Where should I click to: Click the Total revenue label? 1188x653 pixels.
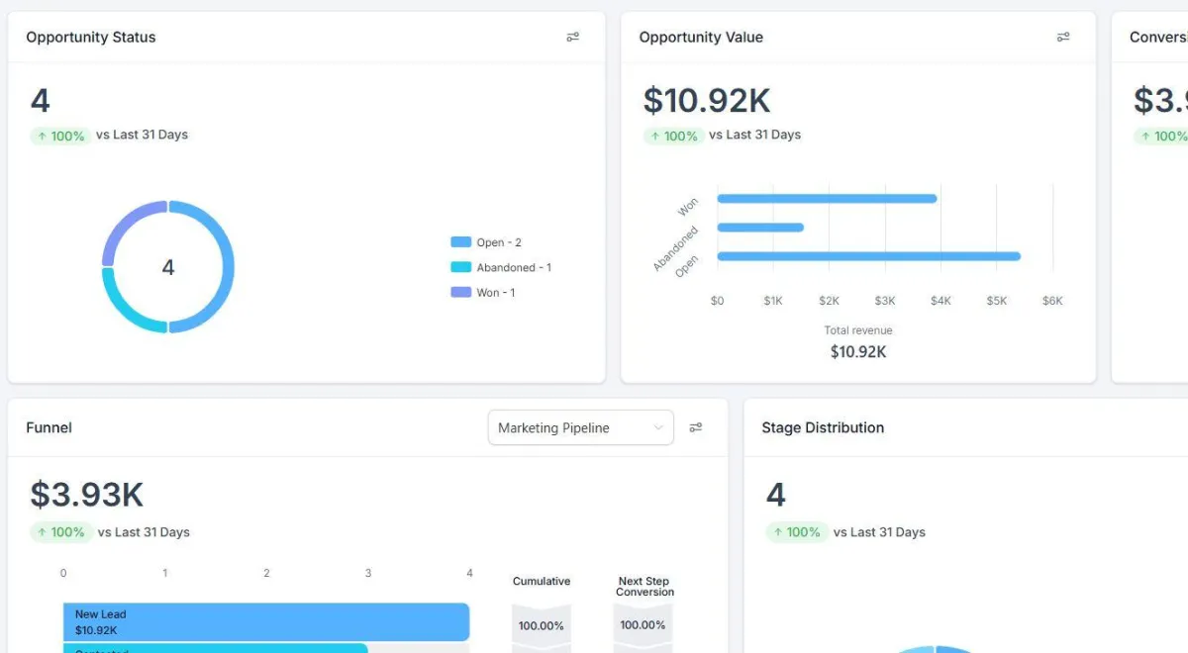tap(858, 330)
